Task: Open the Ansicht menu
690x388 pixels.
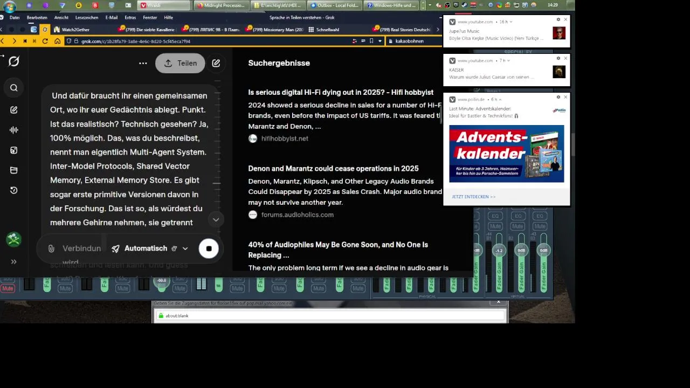Action: pyautogui.click(x=61, y=17)
